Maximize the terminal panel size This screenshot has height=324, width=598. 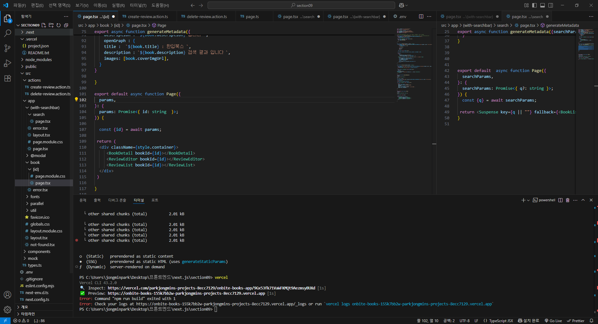pyautogui.click(x=583, y=200)
